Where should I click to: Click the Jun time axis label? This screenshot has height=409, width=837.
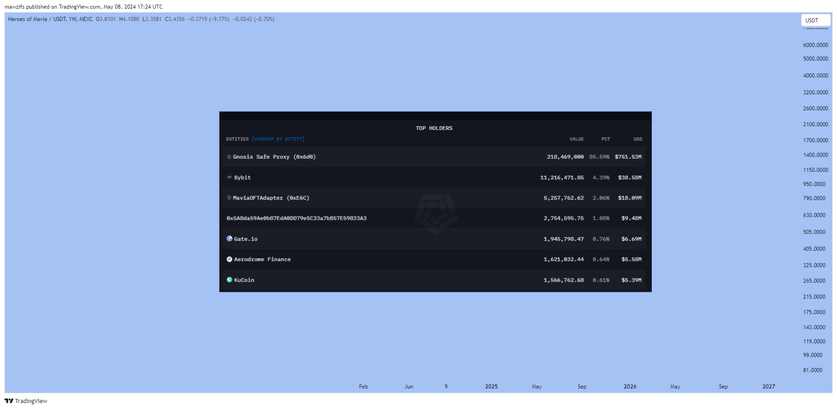(x=409, y=387)
